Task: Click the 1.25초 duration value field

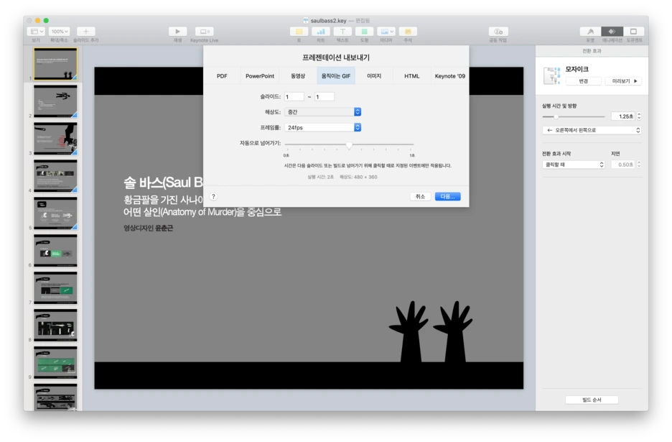Action: (x=624, y=116)
